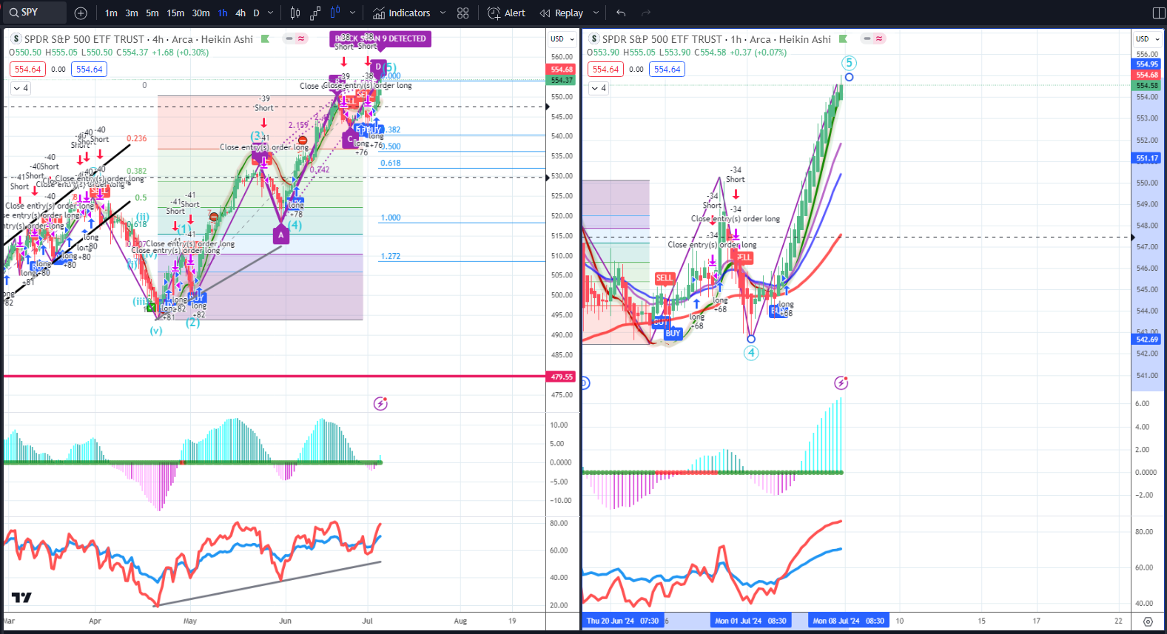
Task: Collapse the 1h chart indicator legend
Action: click(x=599, y=88)
